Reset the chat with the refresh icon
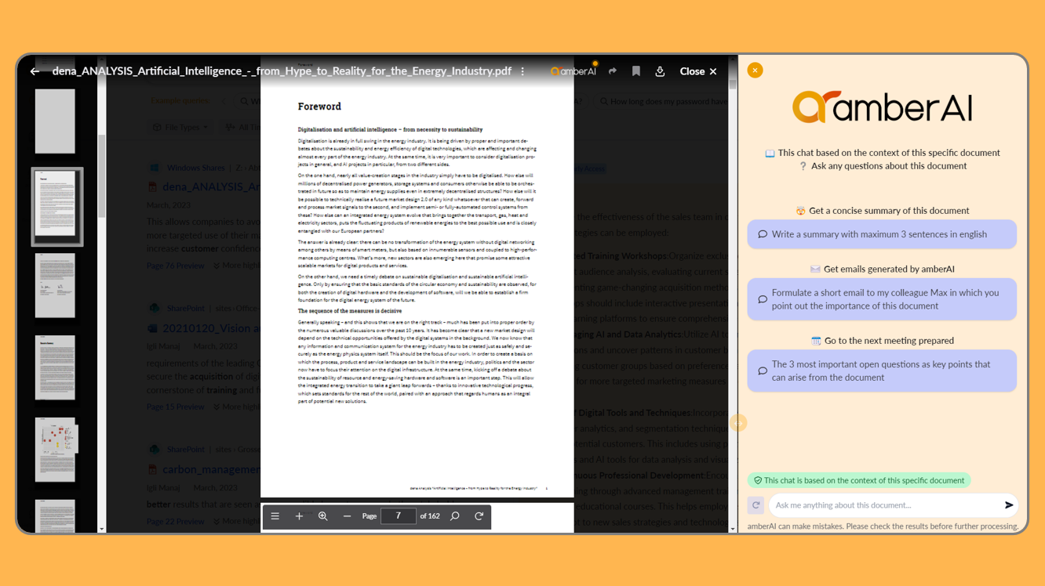The width and height of the screenshot is (1045, 586). pyautogui.click(x=756, y=505)
